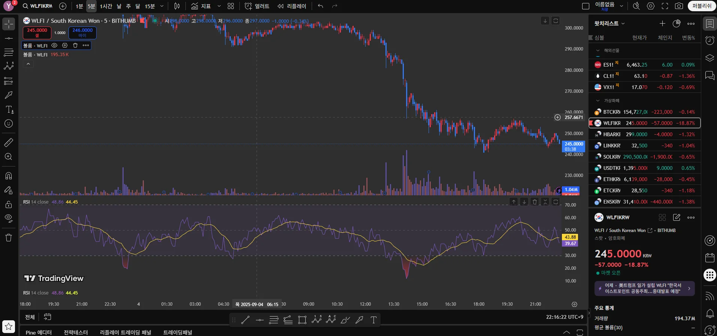Open the favorites star at bottom left

tap(9, 327)
